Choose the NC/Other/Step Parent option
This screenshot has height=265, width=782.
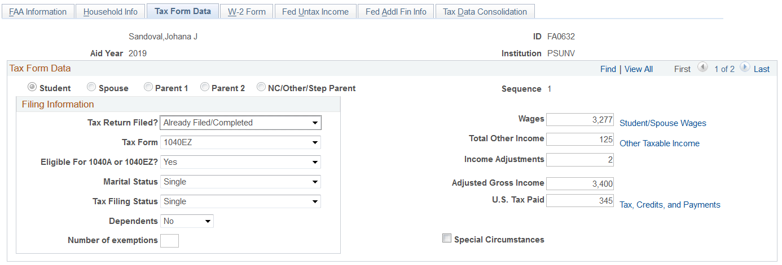coord(261,88)
